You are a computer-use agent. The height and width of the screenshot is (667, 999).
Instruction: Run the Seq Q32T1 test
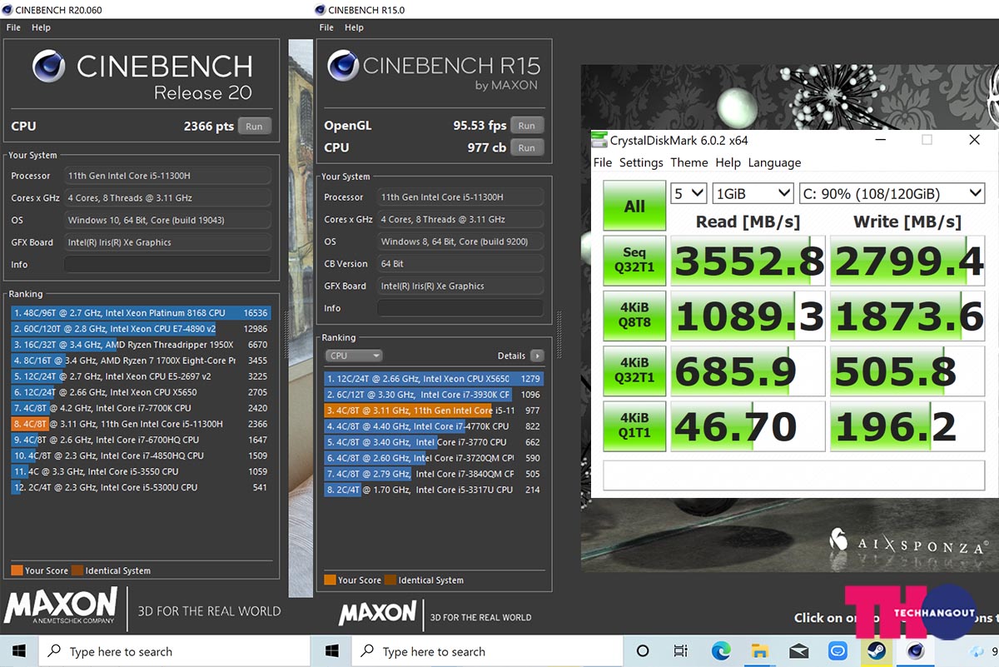click(x=634, y=261)
